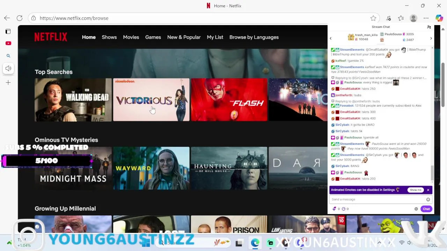
Task: Open the browser favorites list icon
Action: tap(401, 18)
